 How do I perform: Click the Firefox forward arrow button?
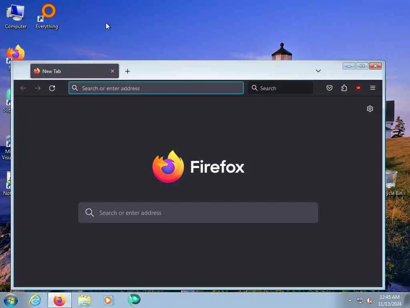[x=38, y=88]
